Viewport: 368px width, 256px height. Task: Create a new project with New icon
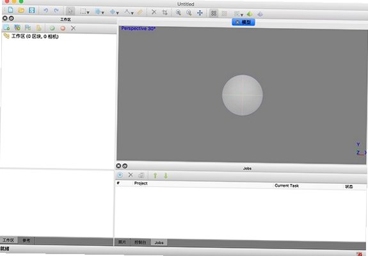point(11,10)
